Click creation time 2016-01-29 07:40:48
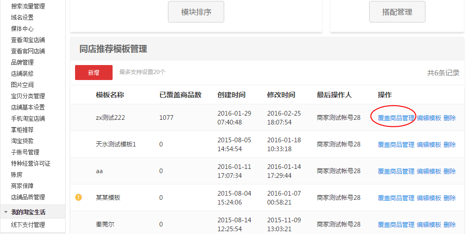 pos(235,118)
